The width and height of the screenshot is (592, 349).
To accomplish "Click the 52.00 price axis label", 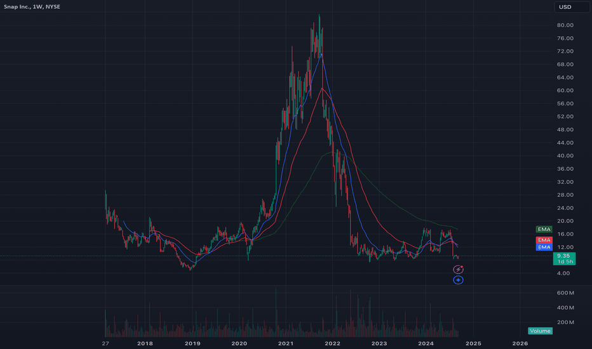I will 565,117.
